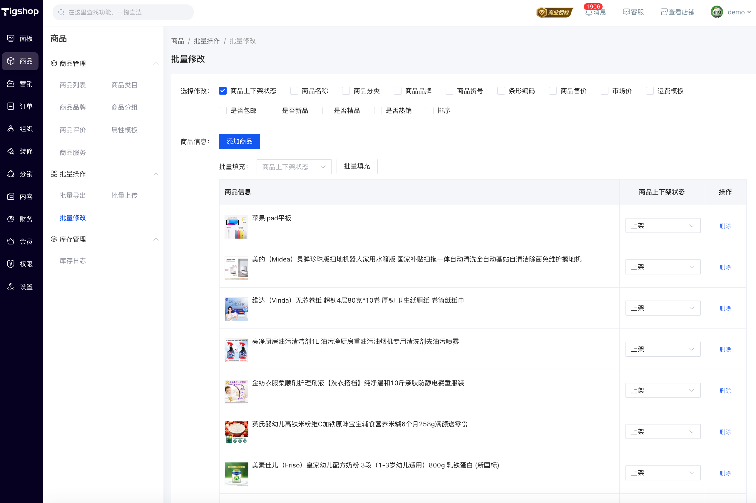Open the 批量填充 field dropdown
Screen dimensions: 756x503
[x=294, y=167]
